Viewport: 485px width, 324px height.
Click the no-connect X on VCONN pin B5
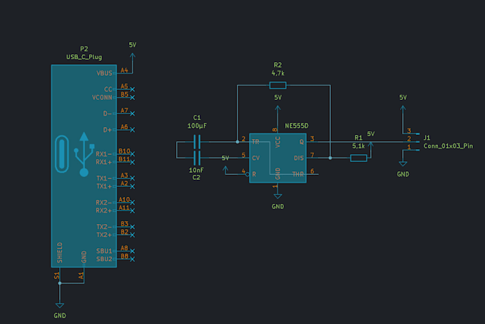(133, 98)
